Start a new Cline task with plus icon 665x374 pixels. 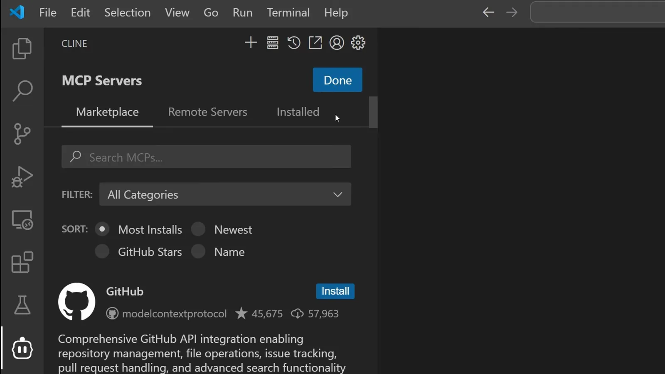pyautogui.click(x=251, y=42)
